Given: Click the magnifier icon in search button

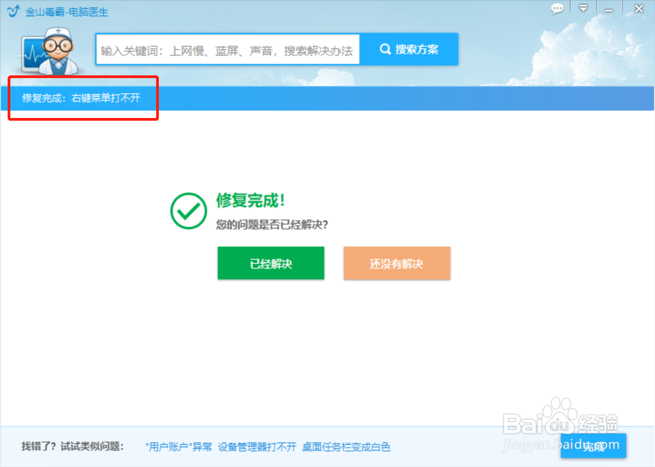Looking at the screenshot, I should pyautogui.click(x=385, y=49).
